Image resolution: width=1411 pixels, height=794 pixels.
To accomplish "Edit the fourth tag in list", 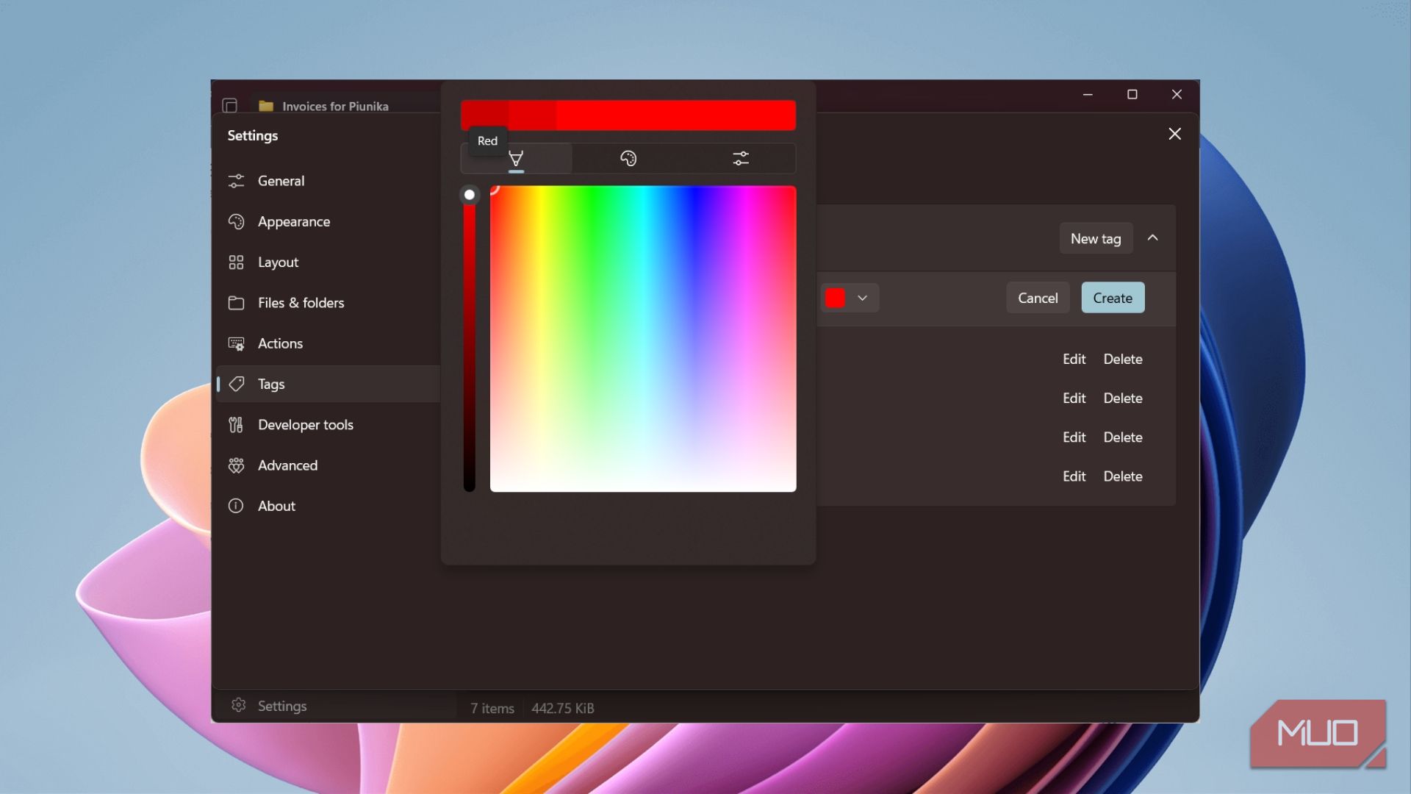I will [1074, 476].
